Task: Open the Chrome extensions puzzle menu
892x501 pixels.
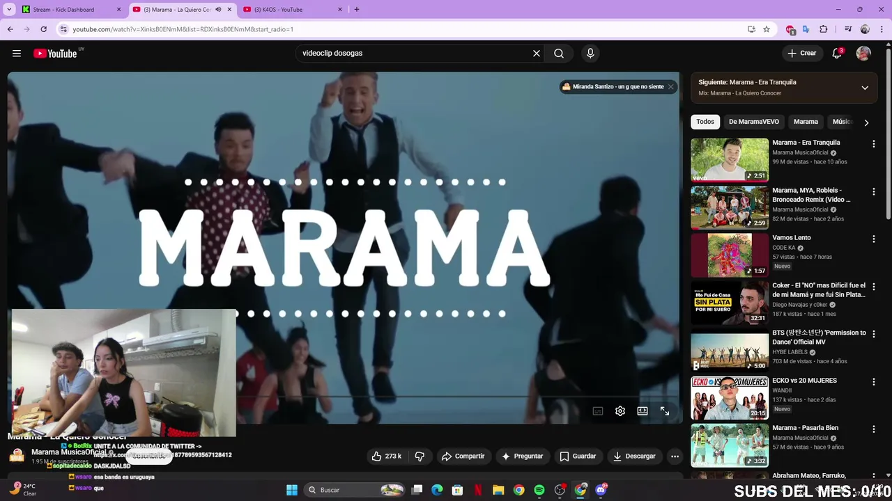Action: pyautogui.click(x=824, y=29)
